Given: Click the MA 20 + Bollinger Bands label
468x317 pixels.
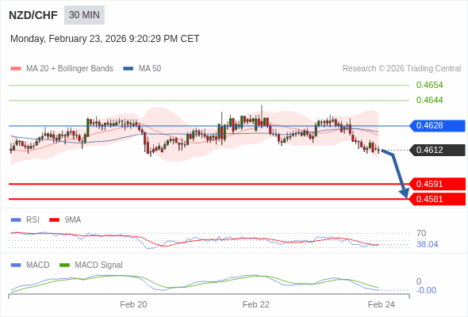Looking at the screenshot, I should coord(70,69).
